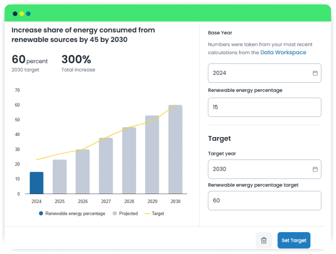Focus Renewable energy percentage input showing 15
Image resolution: width=336 pixels, height=254 pixels.
point(264,107)
